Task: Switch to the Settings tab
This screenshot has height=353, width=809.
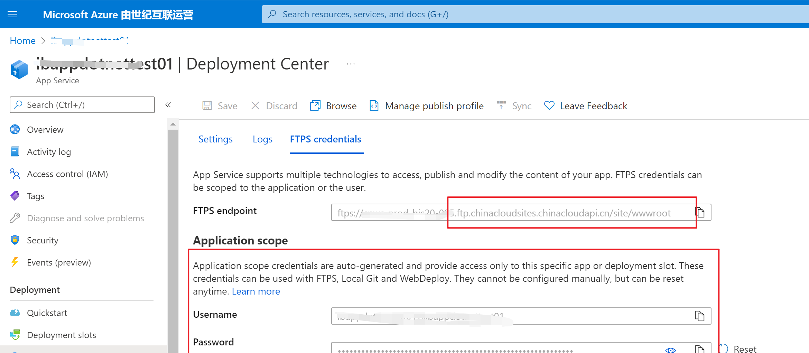Action: coord(215,139)
